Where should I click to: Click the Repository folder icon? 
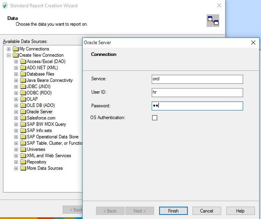[x=23, y=162]
